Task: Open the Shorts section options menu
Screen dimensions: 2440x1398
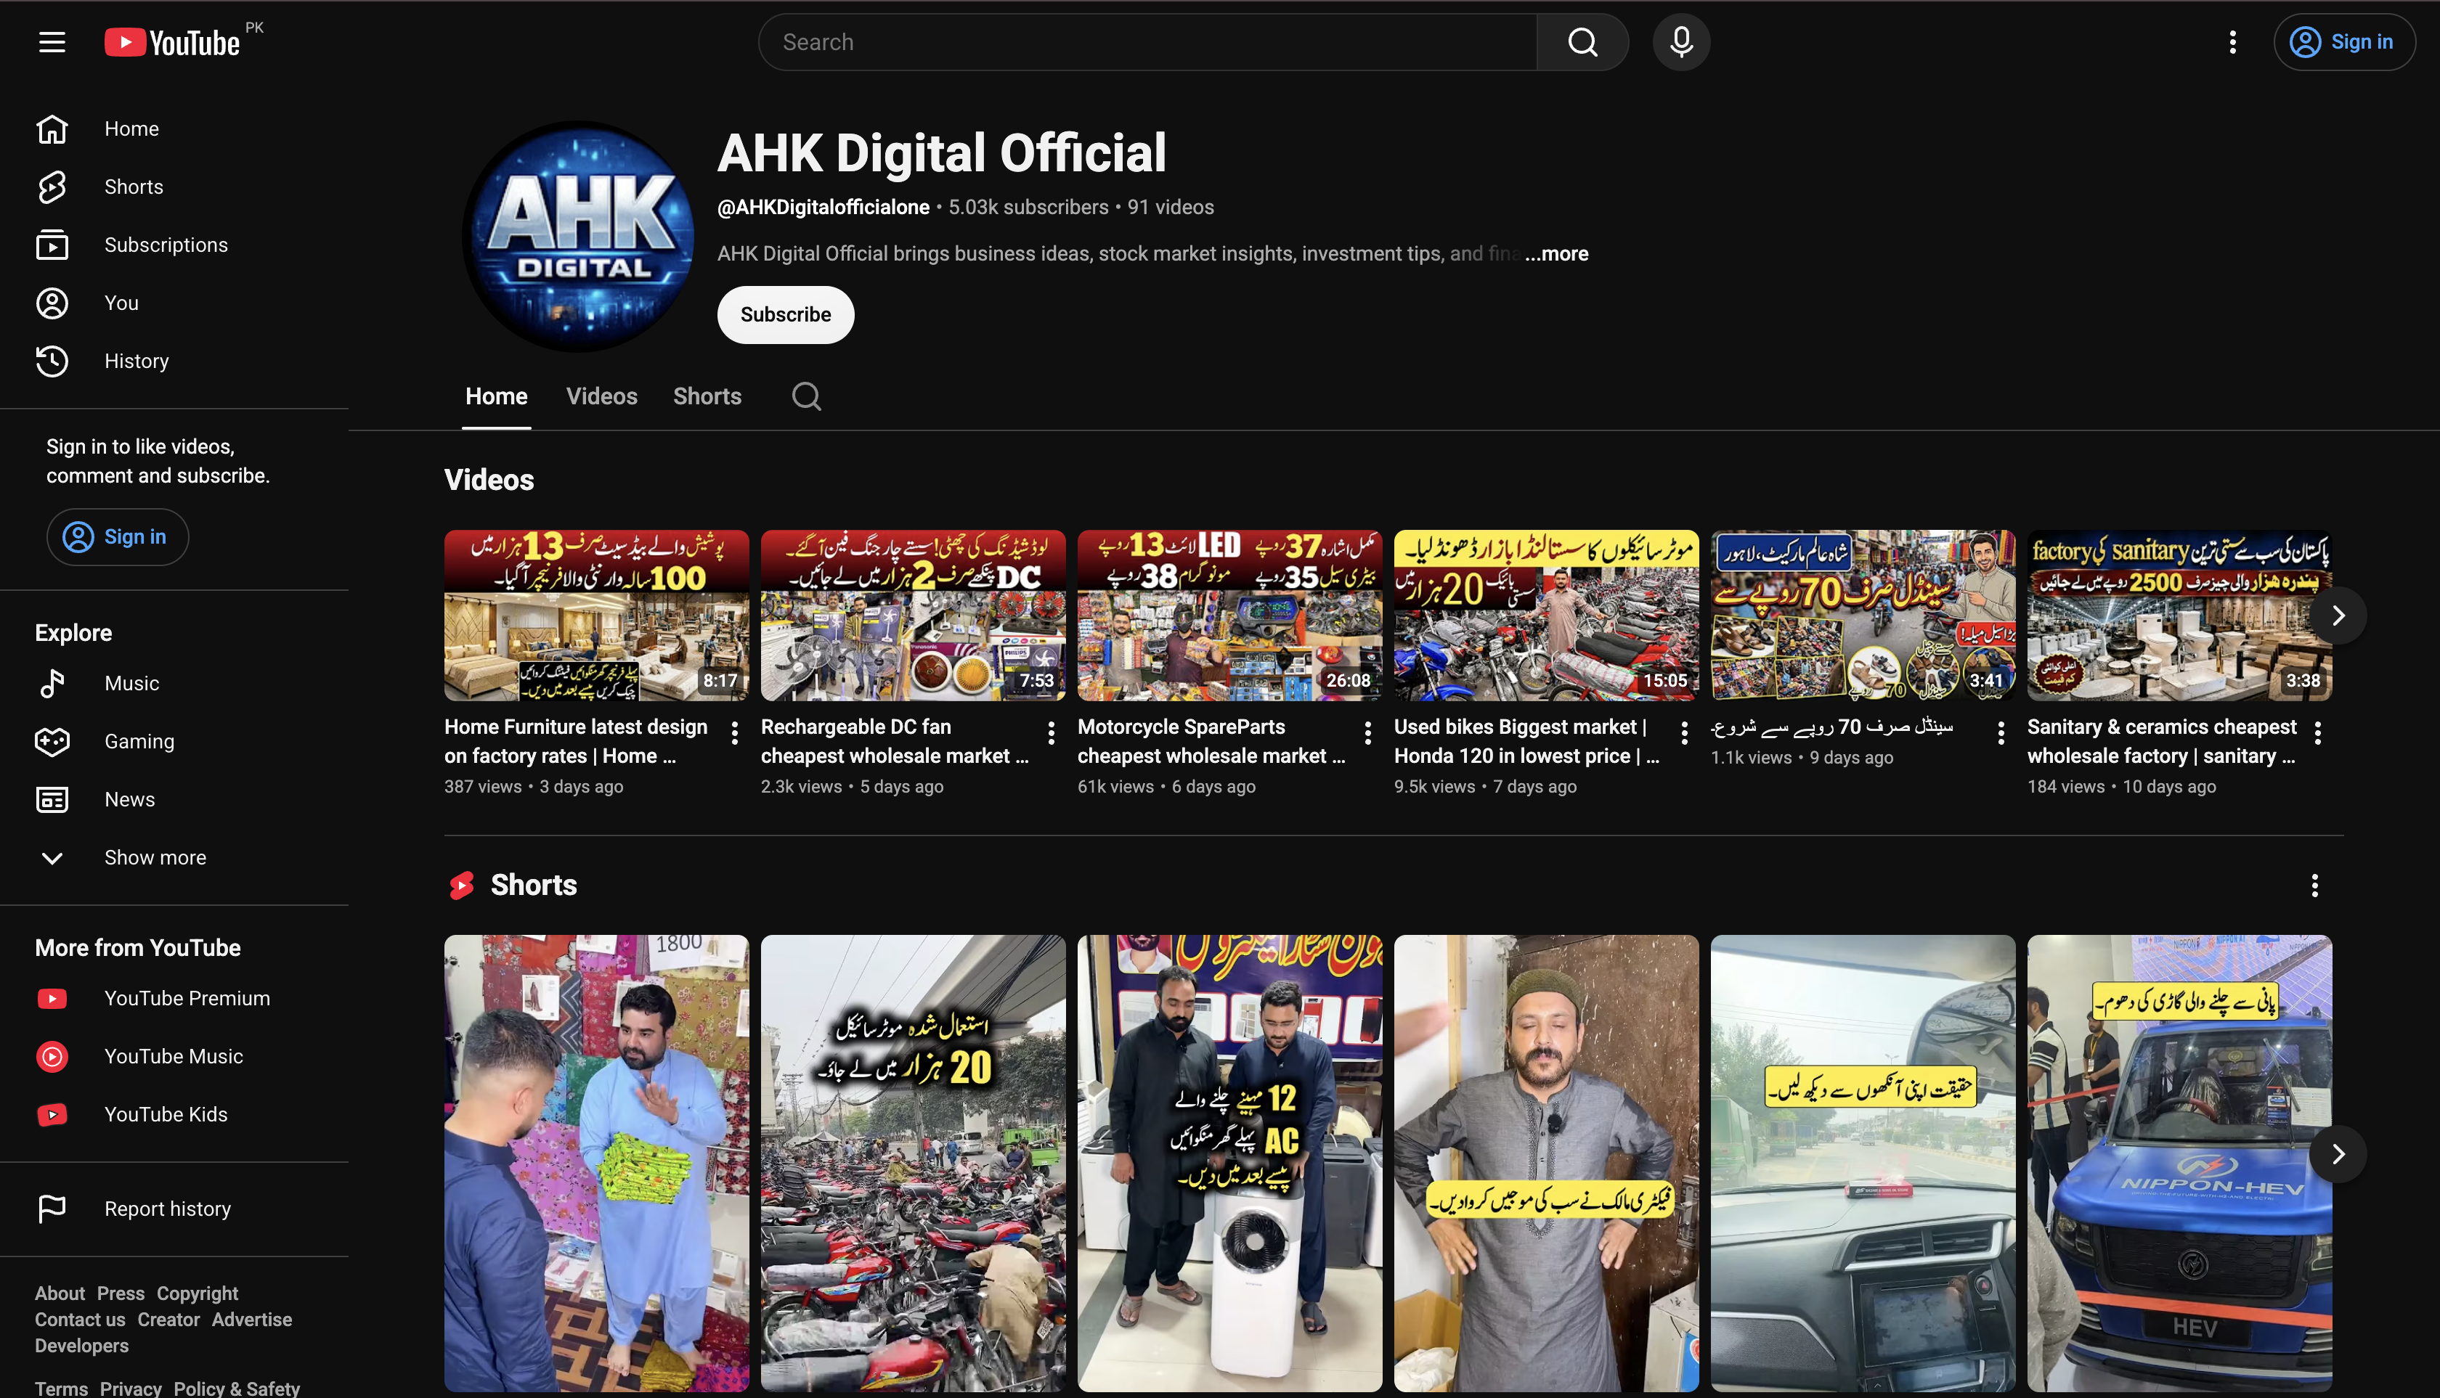Action: pyautogui.click(x=2315, y=886)
